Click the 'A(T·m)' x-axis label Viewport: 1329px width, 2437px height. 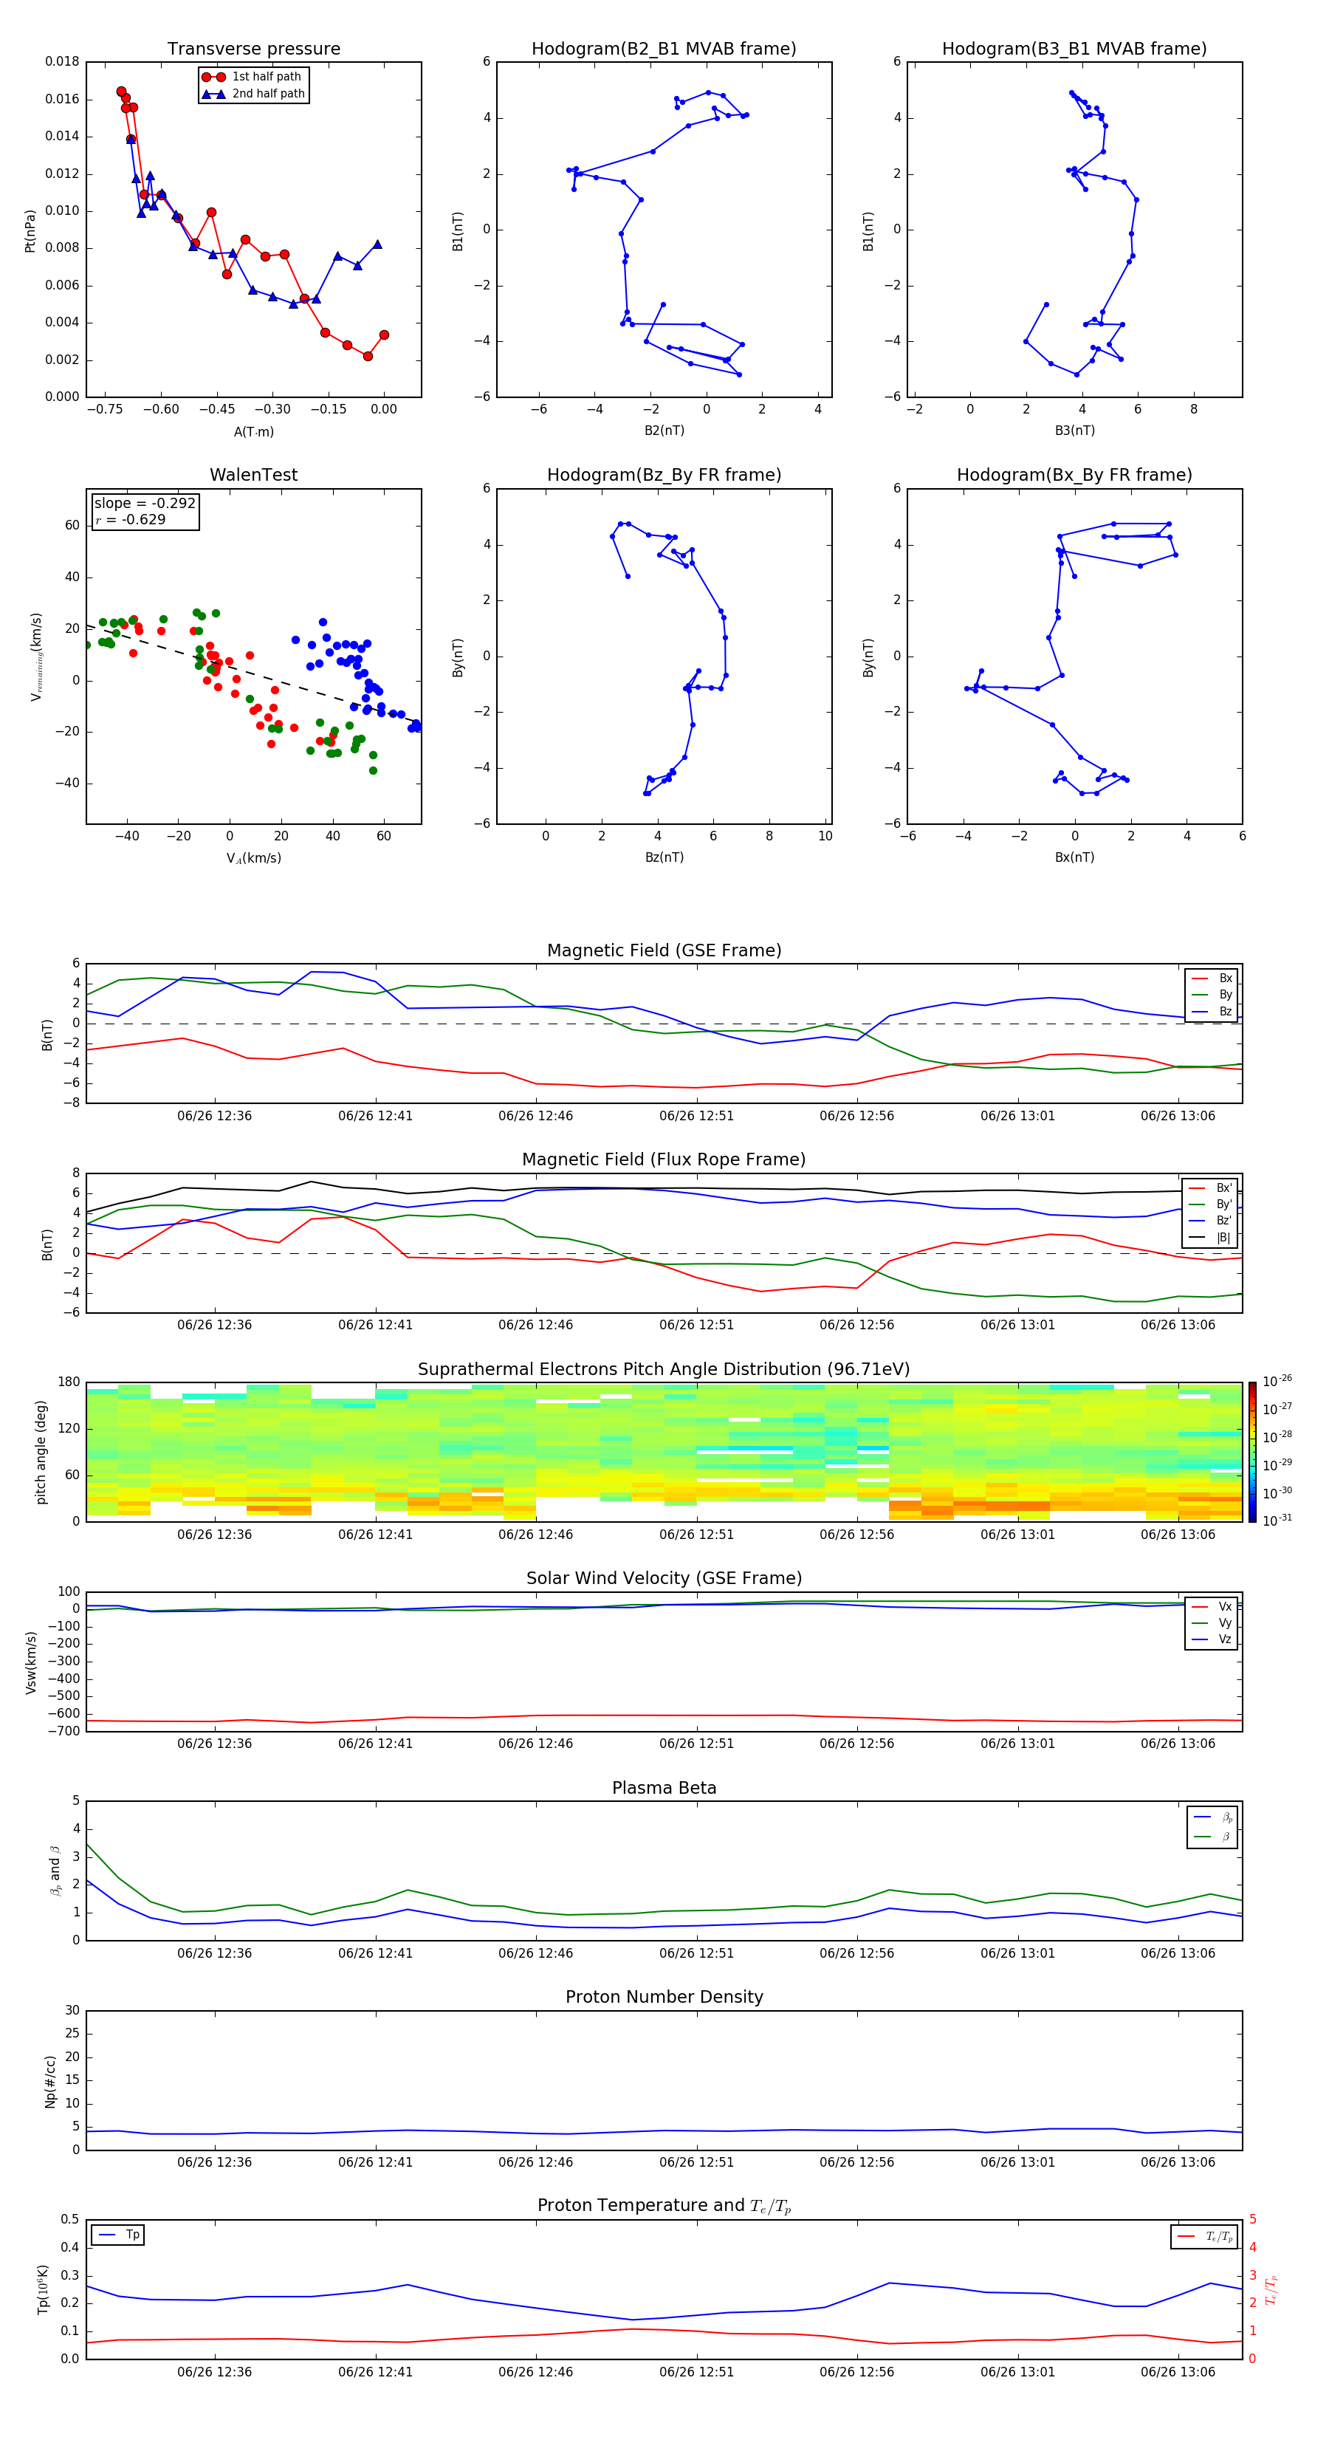click(253, 431)
